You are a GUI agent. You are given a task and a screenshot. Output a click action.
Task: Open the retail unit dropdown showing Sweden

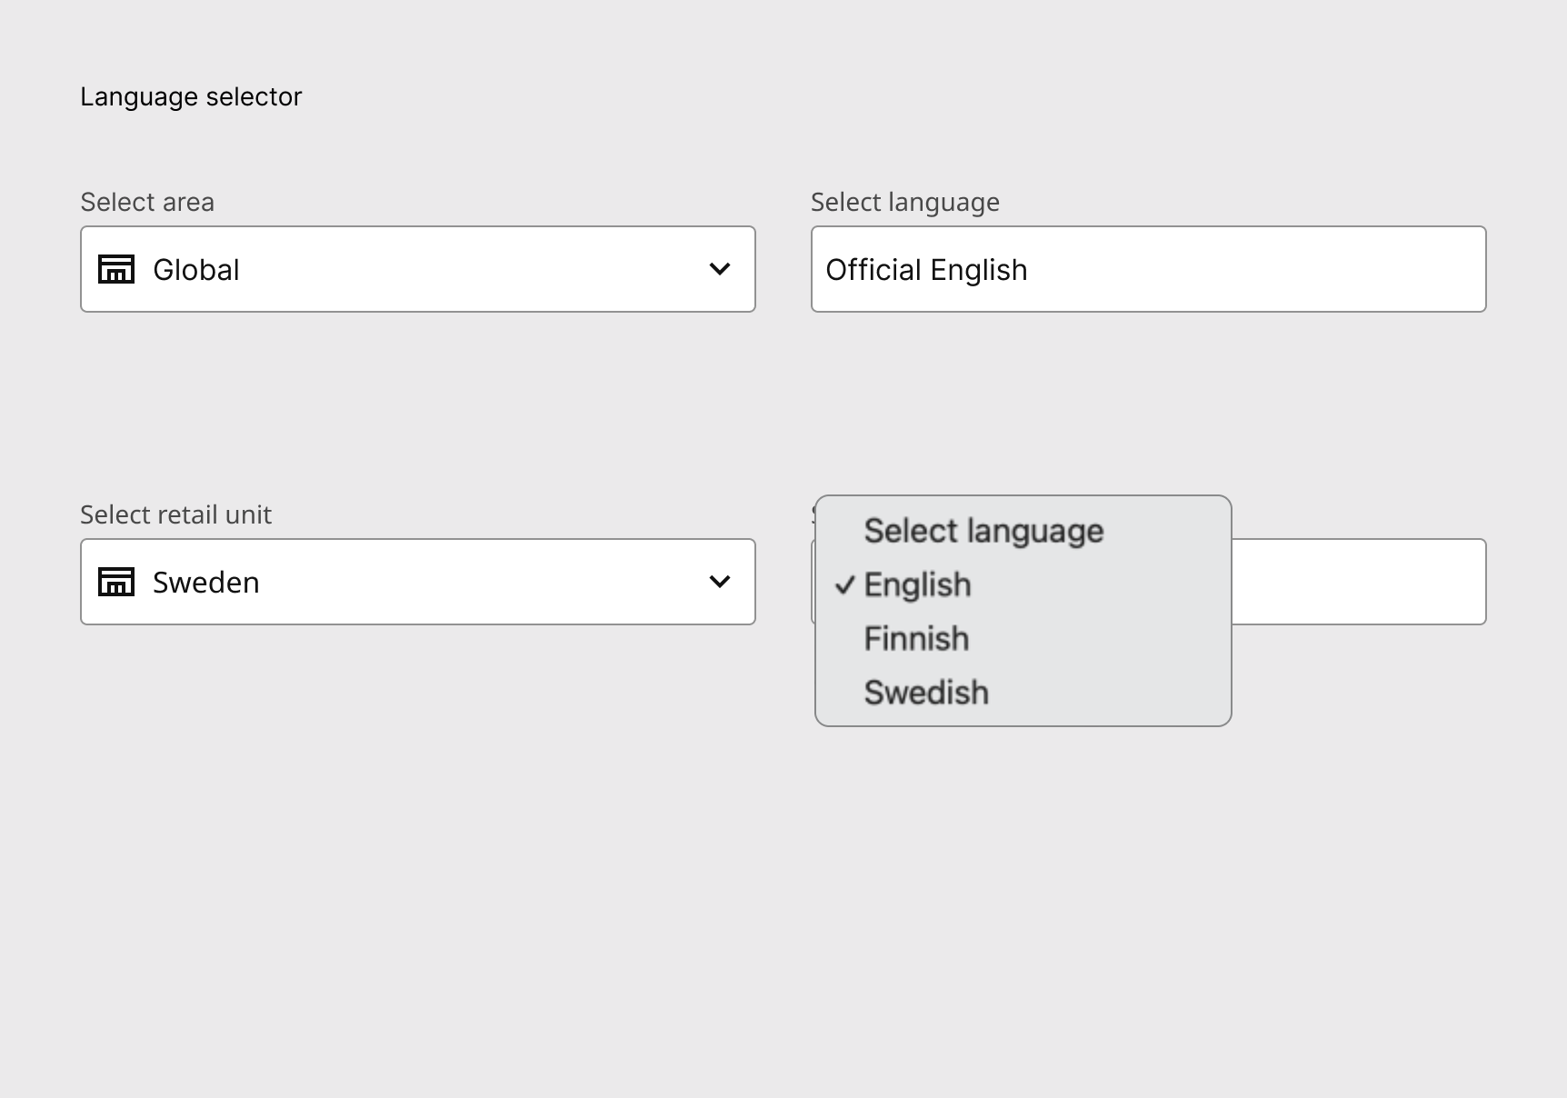418,582
